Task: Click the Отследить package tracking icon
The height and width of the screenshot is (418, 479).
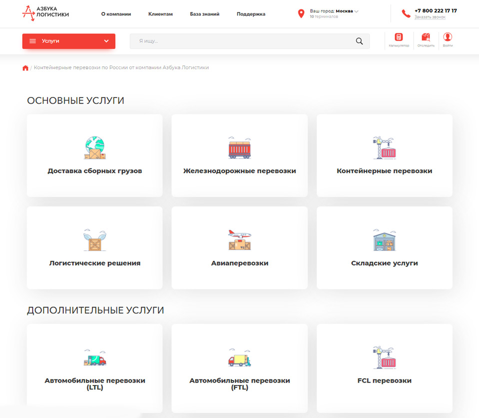Action: click(x=426, y=37)
